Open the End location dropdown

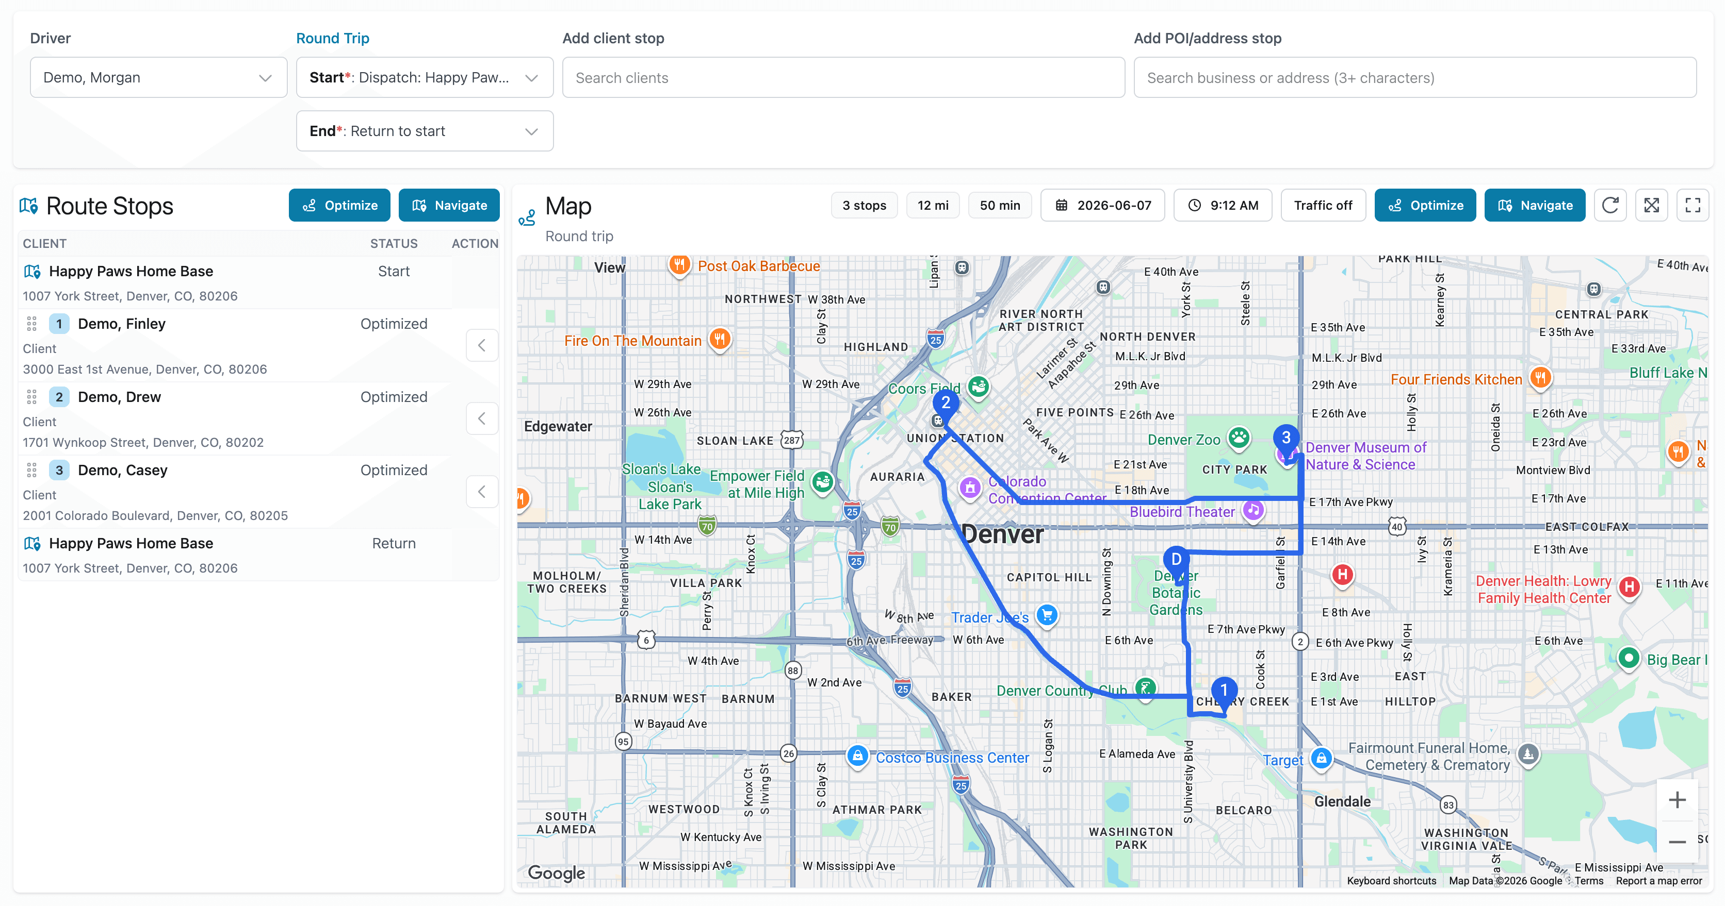[x=425, y=131]
